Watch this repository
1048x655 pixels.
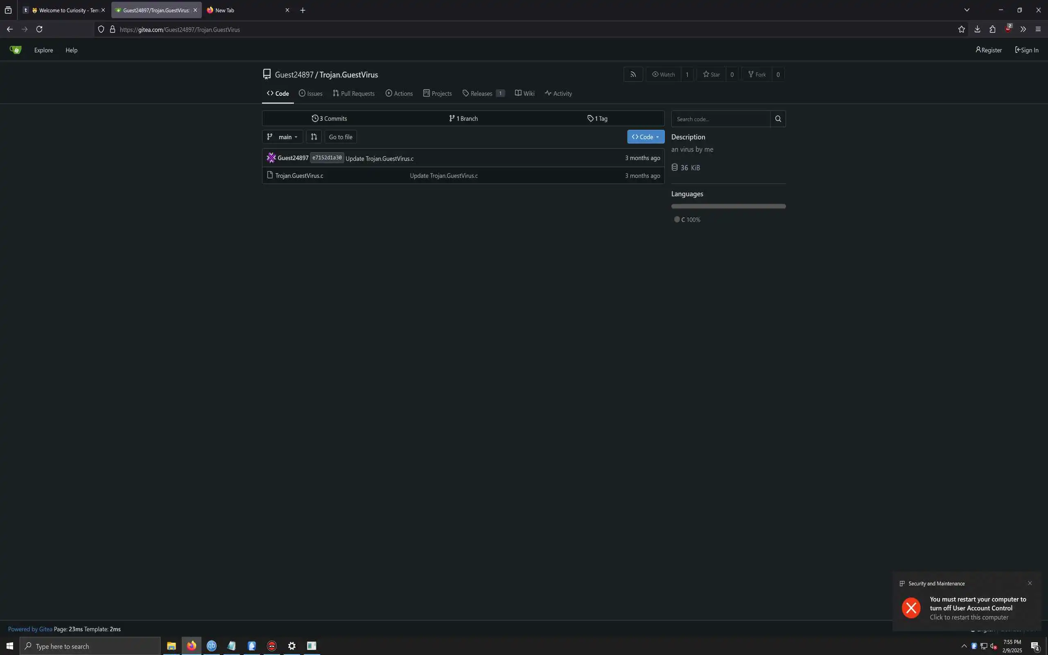664,75
